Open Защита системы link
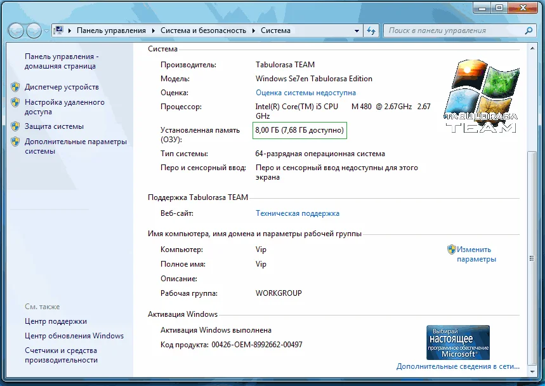The height and width of the screenshot is (386, 545). click(x=54, y=126)
